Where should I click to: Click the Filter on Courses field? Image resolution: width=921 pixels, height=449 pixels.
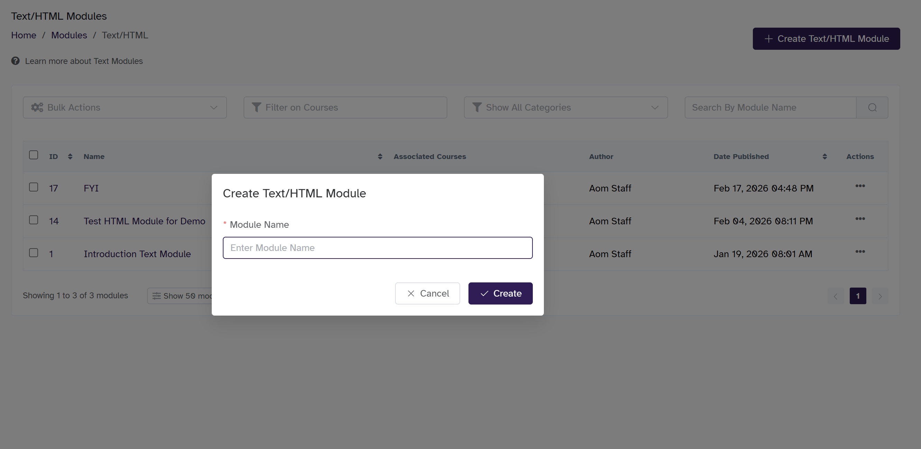point(345,107)
